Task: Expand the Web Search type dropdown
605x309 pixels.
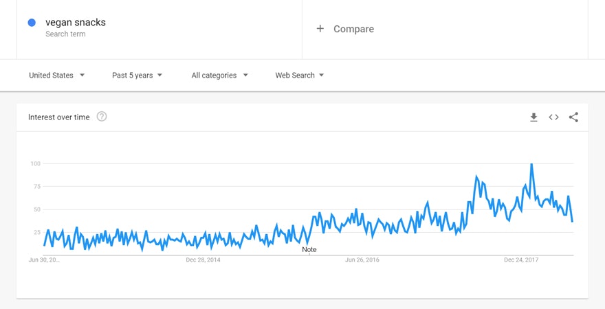Action: [x=300, y=76]
